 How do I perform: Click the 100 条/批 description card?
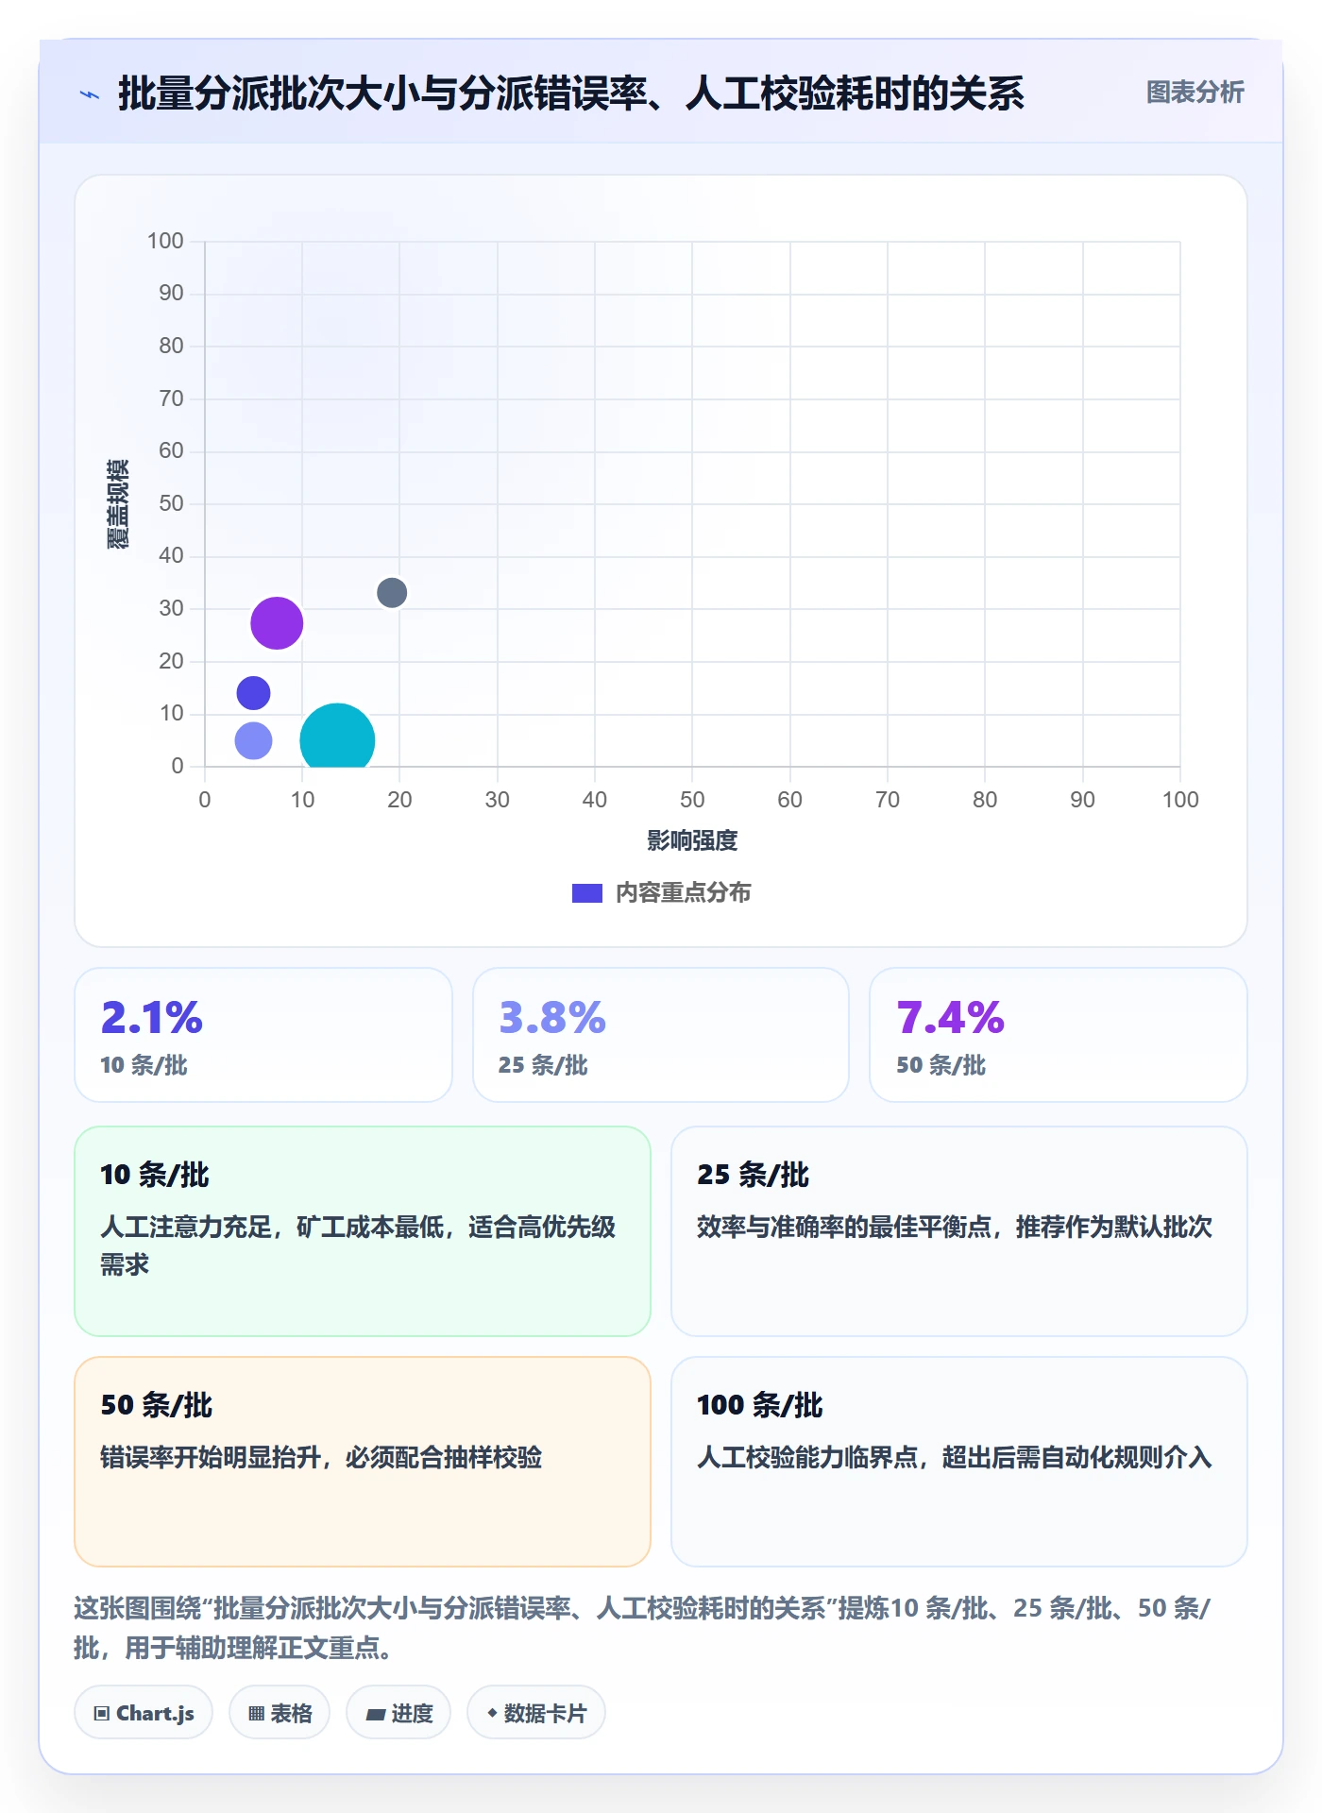click(x=959, y=1462)
